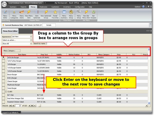
Task: Create a New Bar Menu Item
Action: [x=86, y=14]
